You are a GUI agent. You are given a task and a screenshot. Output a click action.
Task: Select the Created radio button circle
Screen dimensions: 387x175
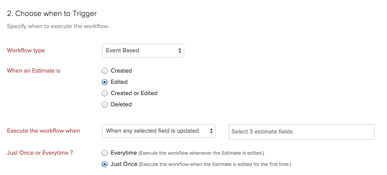click(x=105, y=71)
